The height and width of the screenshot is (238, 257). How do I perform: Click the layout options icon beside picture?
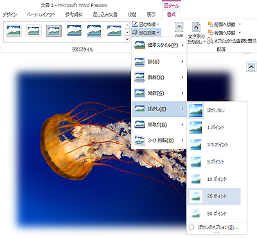point(251,67)
